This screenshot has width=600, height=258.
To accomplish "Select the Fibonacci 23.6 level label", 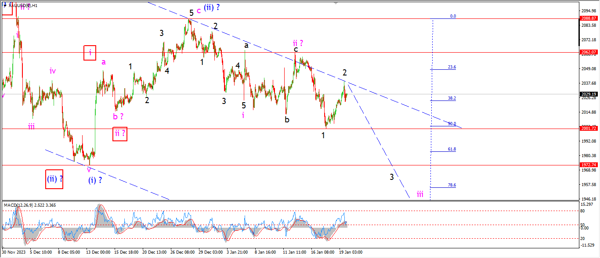I will (452, 67).
